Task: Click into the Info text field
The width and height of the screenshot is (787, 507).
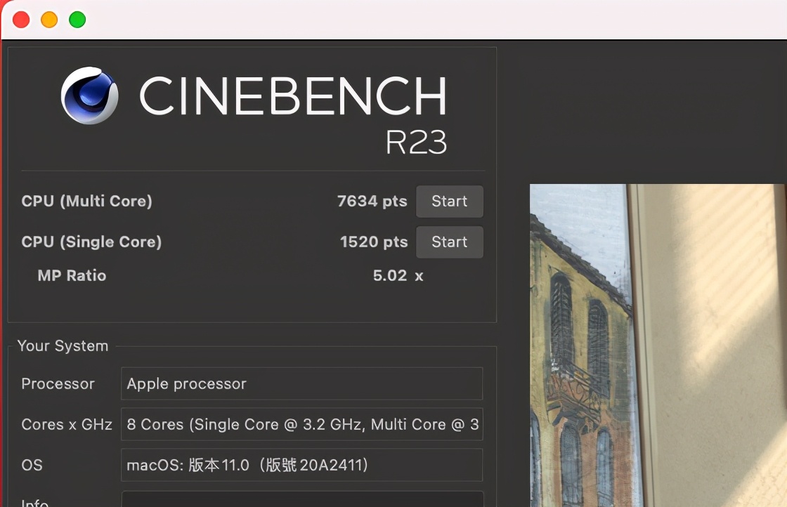Action: [301, 500]
